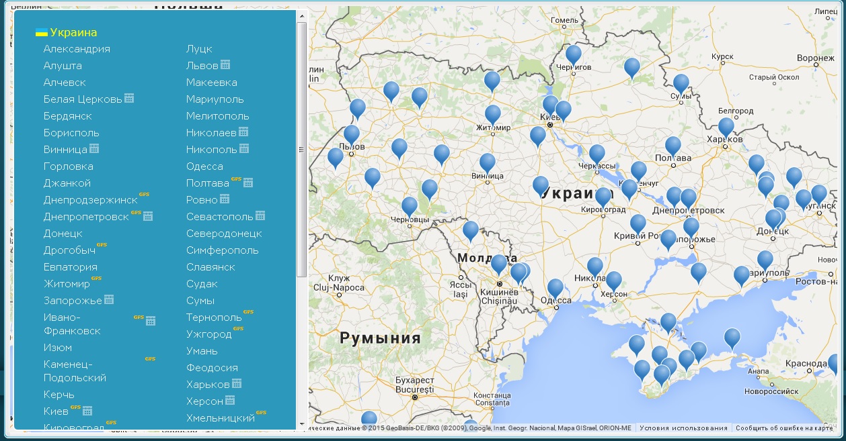This screenshot has height=441, width=846.
Task: Click Сообщить об ошибке на карте link
Action: [783, 428]
